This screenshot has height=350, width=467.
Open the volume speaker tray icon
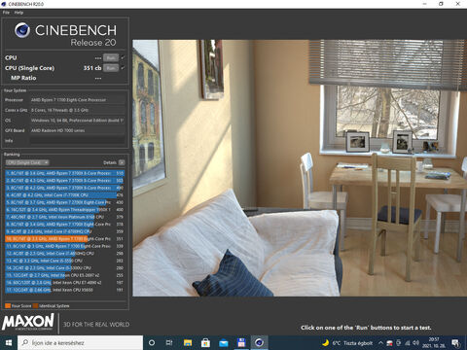[x=415, y=343]
